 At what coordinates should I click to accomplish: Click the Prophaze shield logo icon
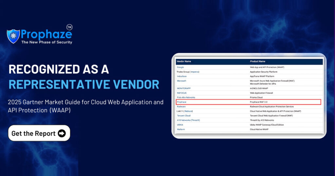click(x=13, y=36)
